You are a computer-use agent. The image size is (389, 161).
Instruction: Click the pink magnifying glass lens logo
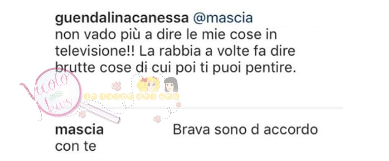click(57, 92)
